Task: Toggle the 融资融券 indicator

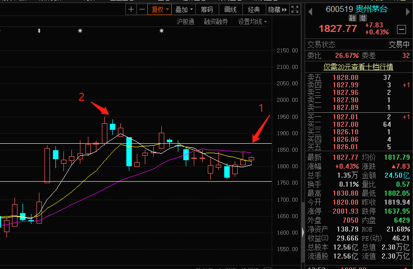Action: pos(216,21)
